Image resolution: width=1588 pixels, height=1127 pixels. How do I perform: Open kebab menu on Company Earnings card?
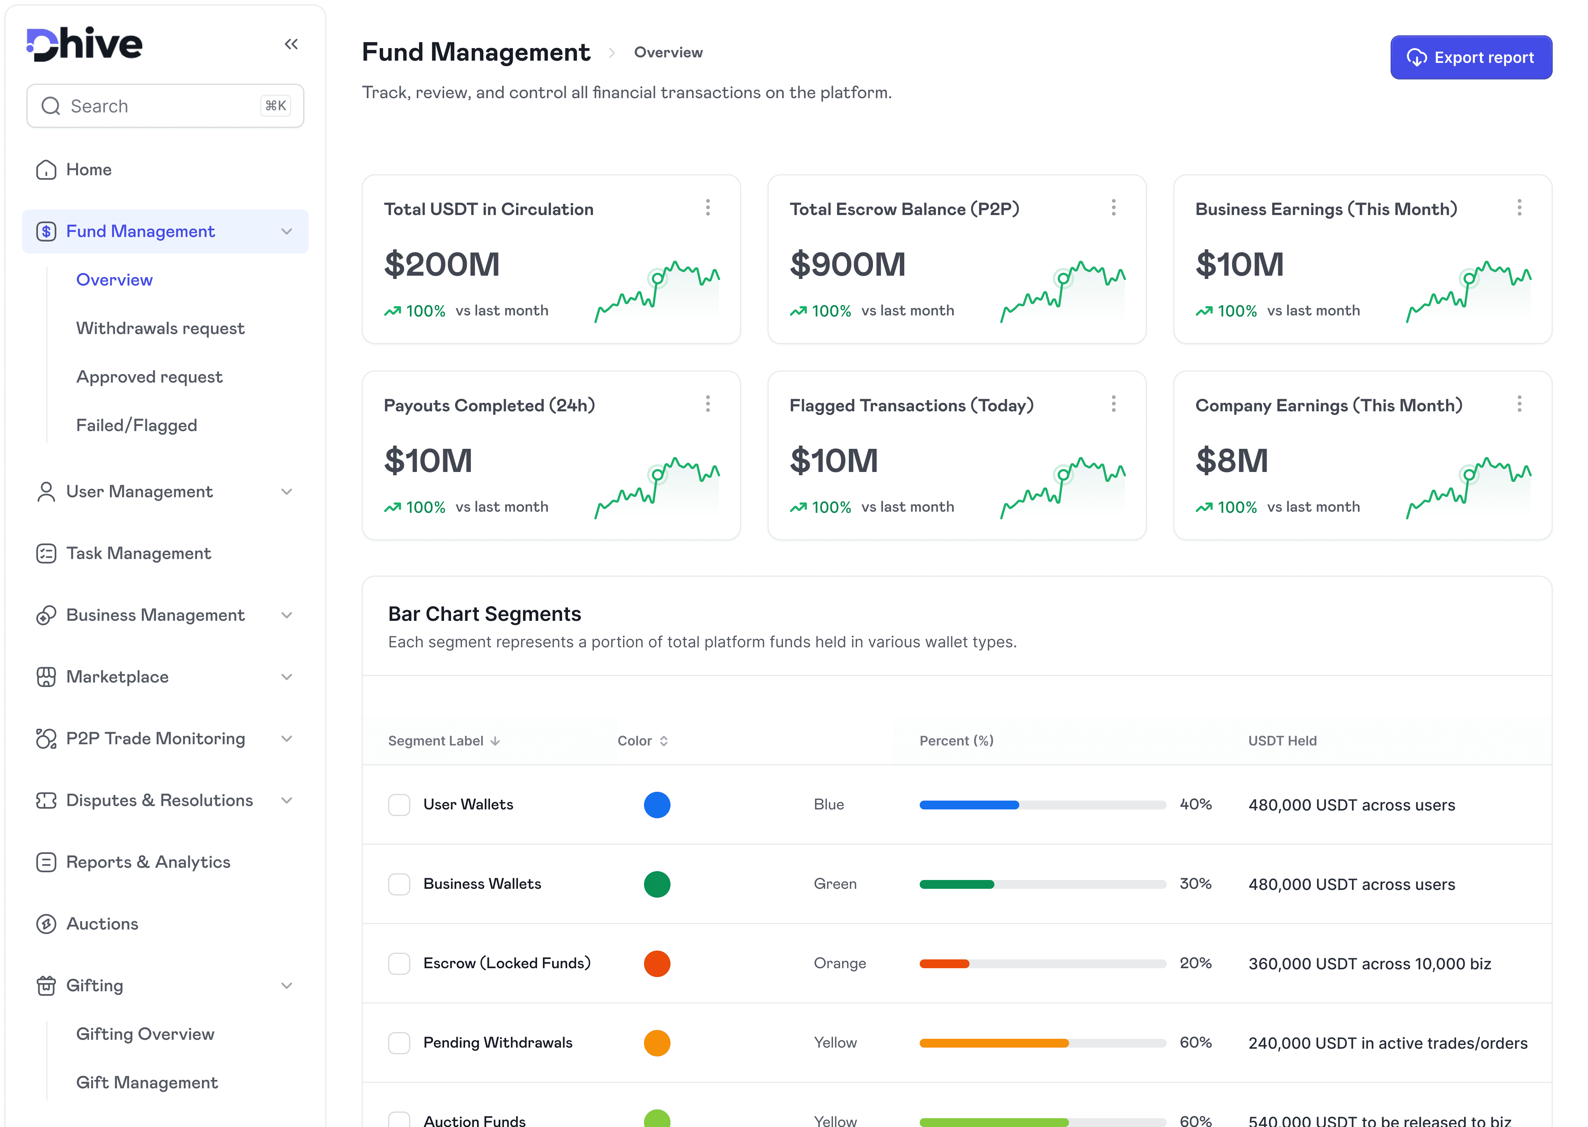1519,404
